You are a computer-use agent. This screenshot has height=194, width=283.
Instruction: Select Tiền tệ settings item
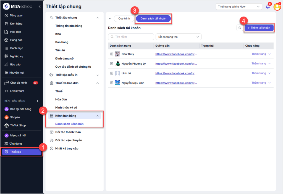[60, 50]
